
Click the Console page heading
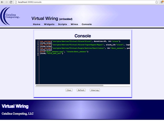(x=83, y=36)
